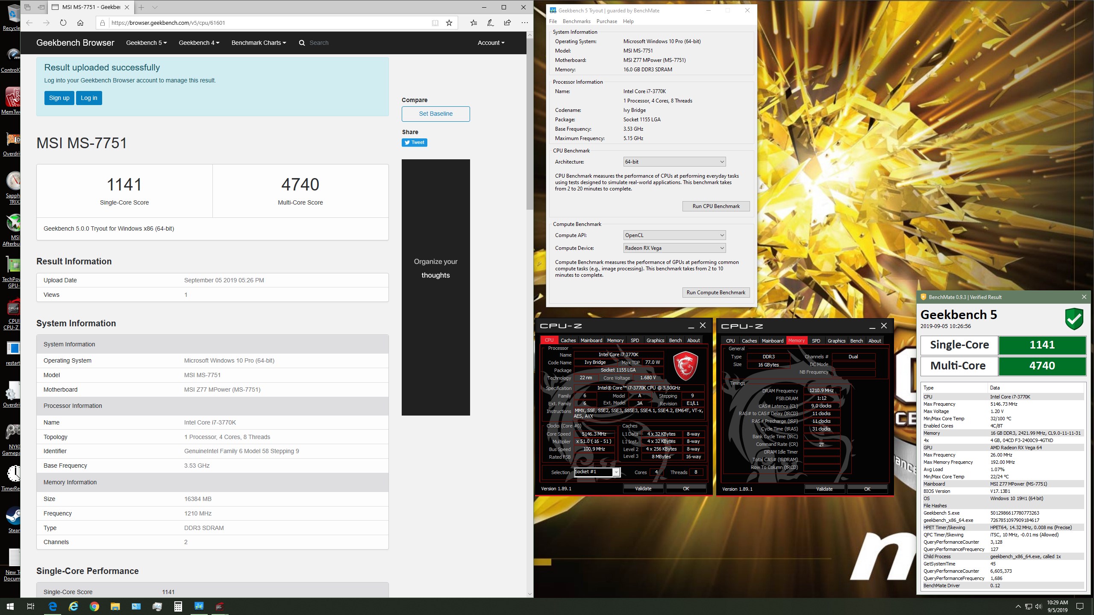Refresh the Edge browser page

(63, 23)
